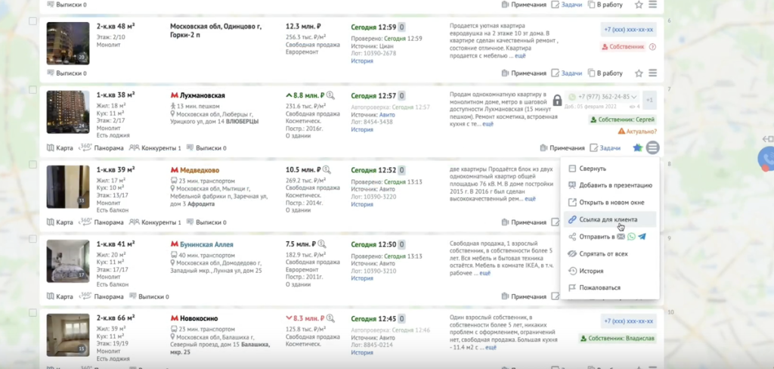The width and height of the screenshot is (774, 369).
Task: Tick the checkbox of the Одинцово listing
Action: [33, 21]
